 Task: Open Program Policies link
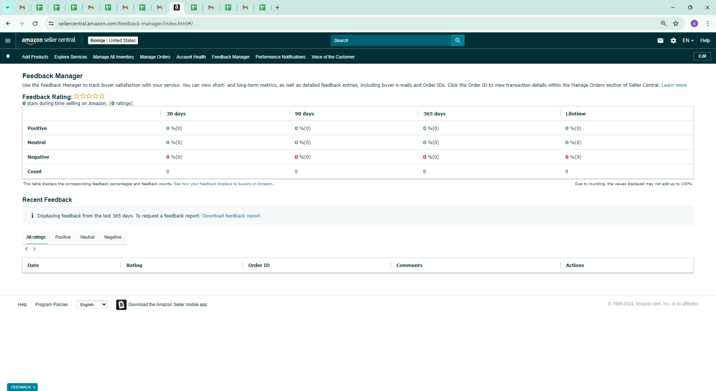51,305
